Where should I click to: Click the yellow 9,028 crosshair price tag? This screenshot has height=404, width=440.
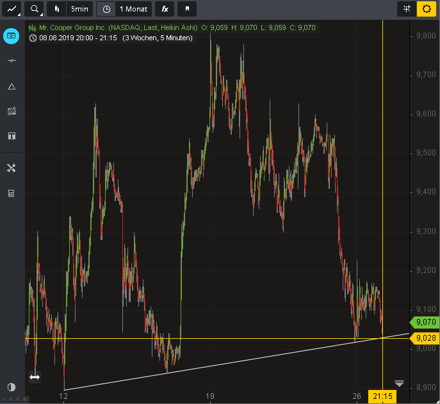424,338
